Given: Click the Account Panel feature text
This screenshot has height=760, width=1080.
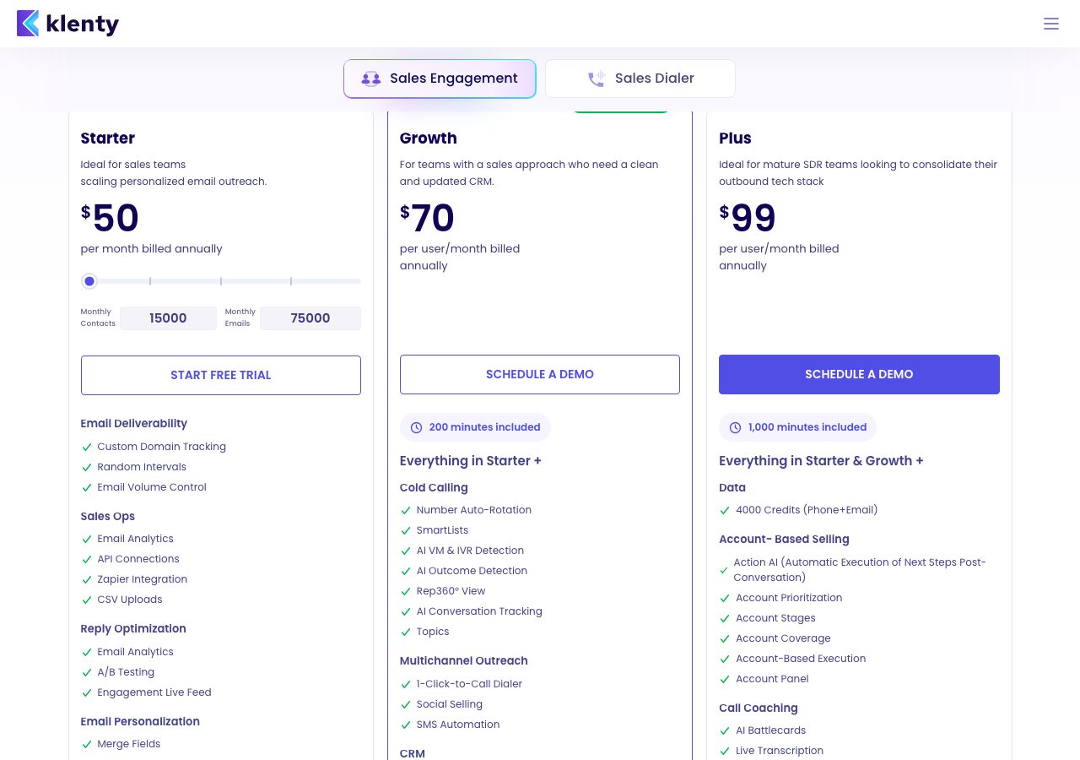Looking at the screenshot, I should click(772, 679).
